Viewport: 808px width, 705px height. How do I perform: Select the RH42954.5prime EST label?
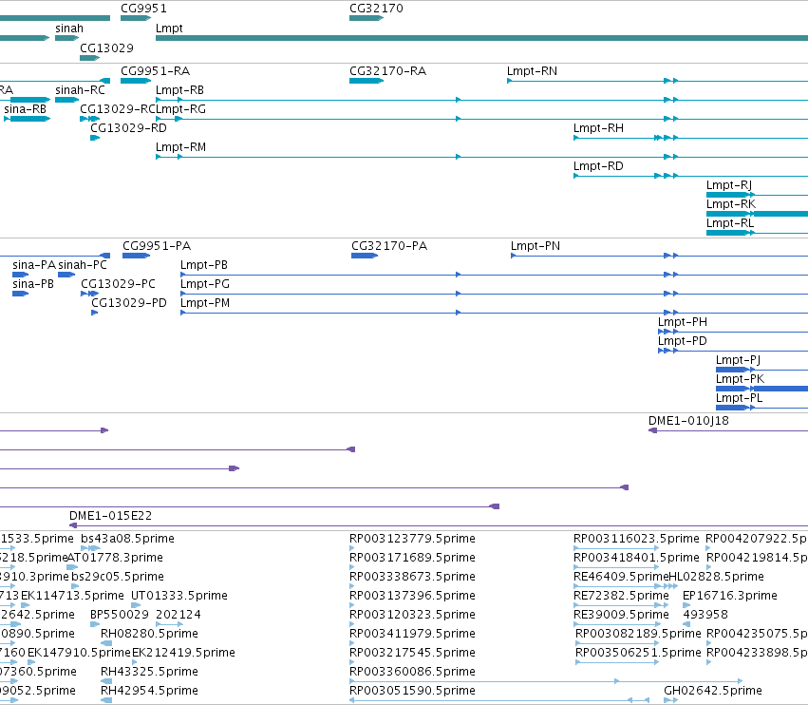tap(149, 691)
